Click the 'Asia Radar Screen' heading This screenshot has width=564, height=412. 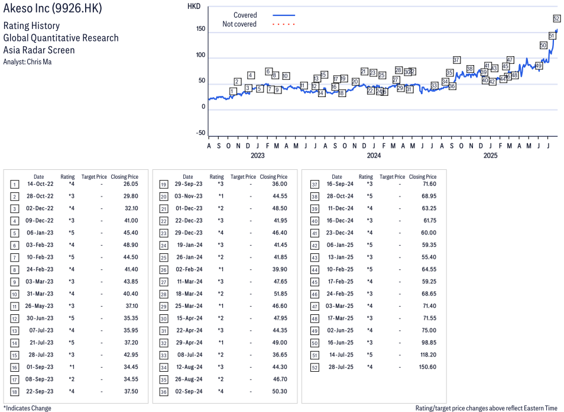[39, 50]
